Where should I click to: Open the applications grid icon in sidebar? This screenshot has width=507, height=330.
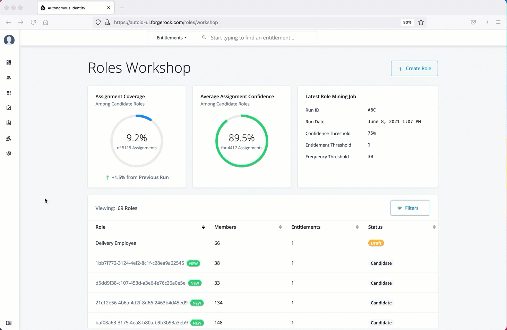point(9,93)
